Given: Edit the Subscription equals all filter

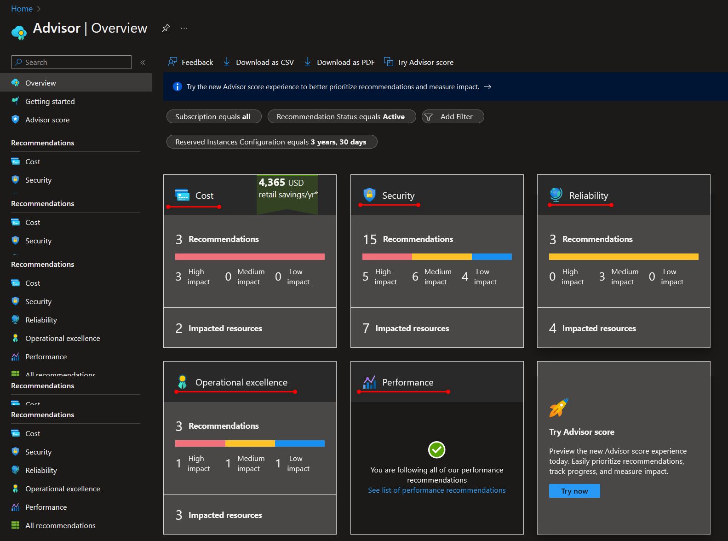Looking at the screenshot, I should point(214,116).
